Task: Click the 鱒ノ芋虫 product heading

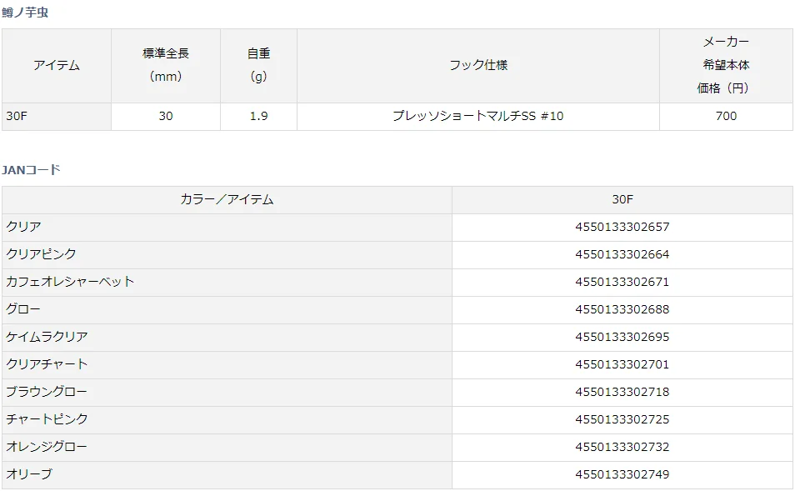Action: coord(26,13)
